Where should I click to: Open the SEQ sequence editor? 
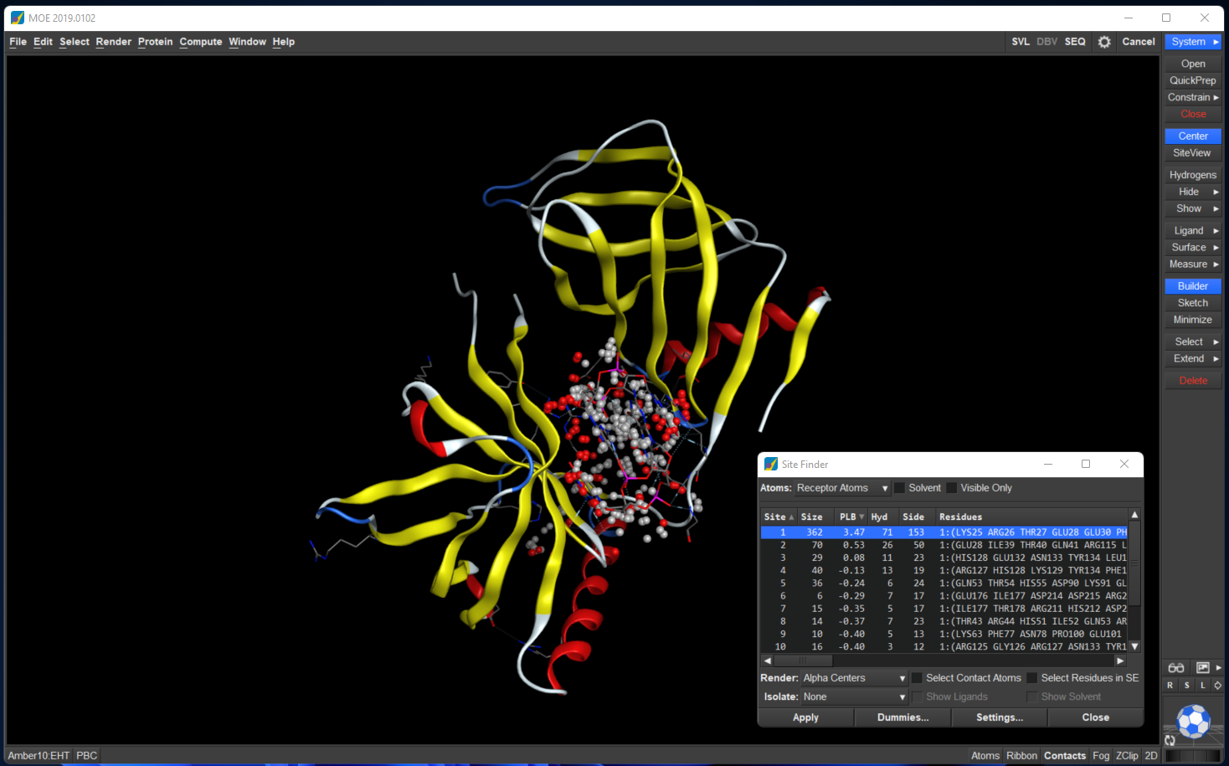pos(1075,42)
